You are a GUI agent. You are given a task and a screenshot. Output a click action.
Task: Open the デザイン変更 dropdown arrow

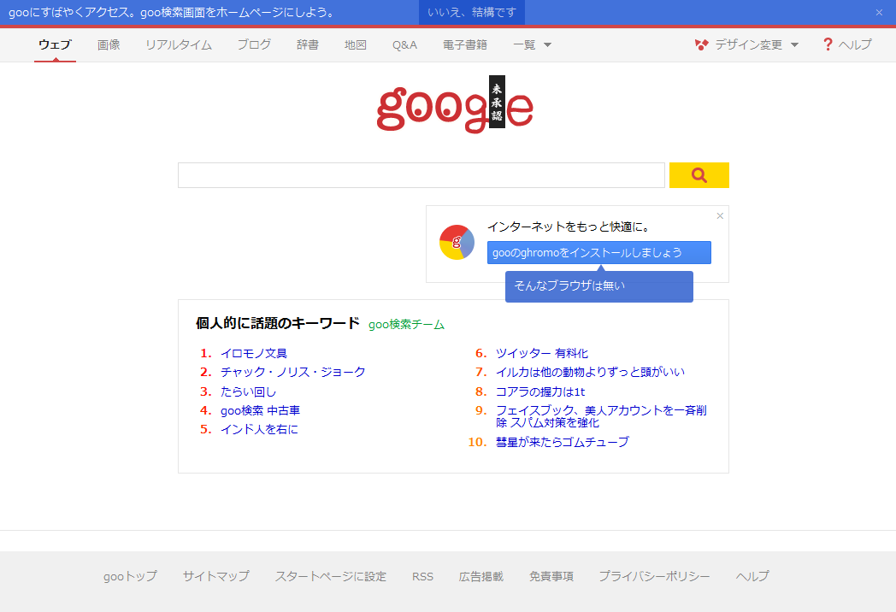[794, 44]
